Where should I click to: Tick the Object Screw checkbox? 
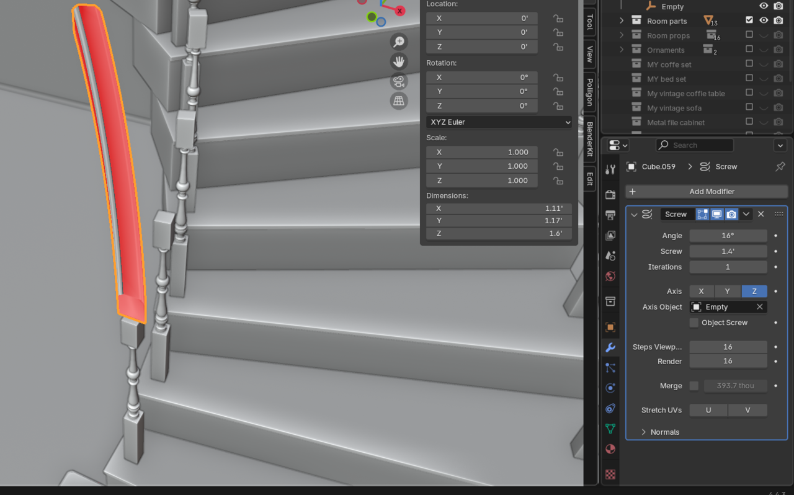click(694, 323)
